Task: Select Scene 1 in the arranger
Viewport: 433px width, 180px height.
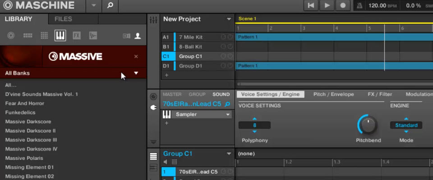Action: [247, 19]
